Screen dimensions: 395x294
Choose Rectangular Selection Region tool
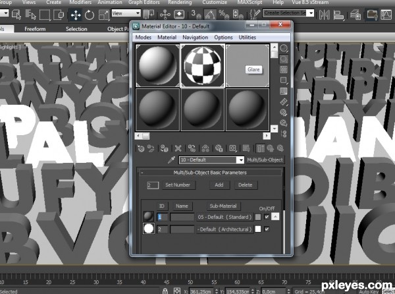45,15
